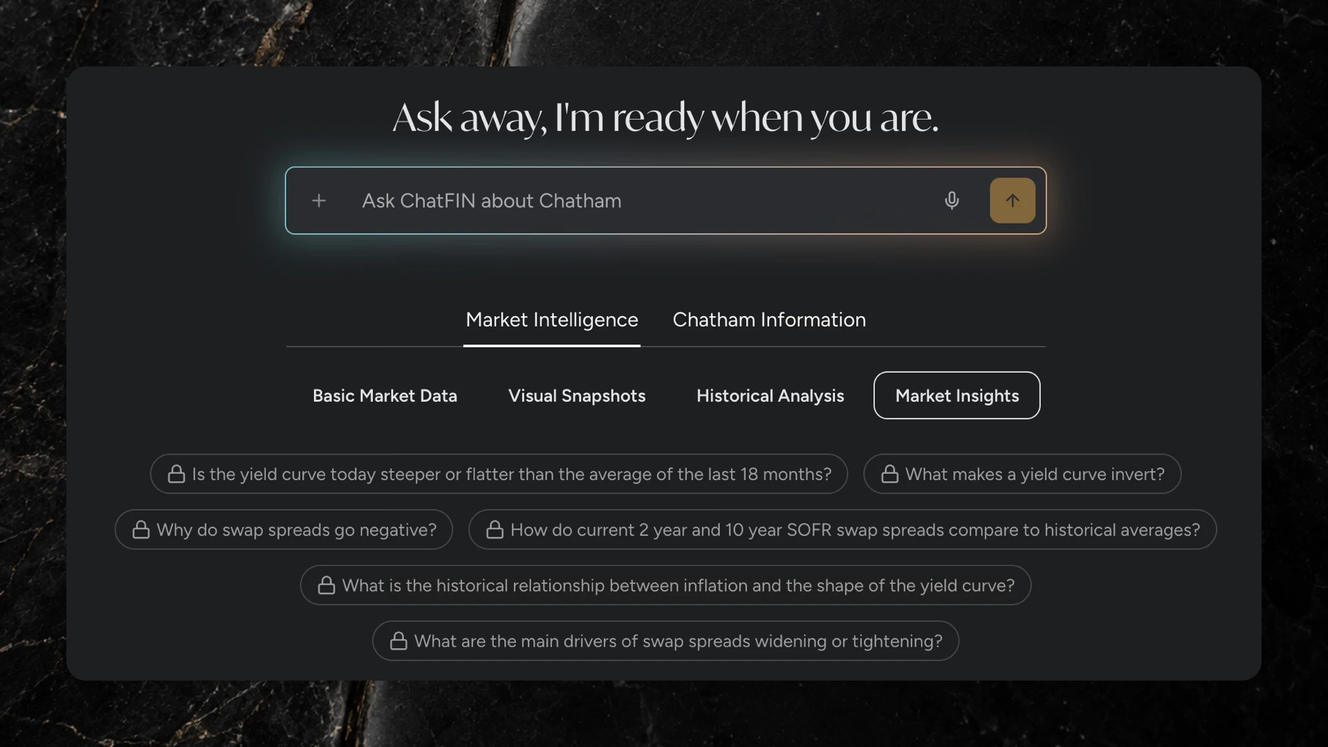Screen dimensions: 1328x747
Task: Select the inflation and yield curve relationship prompt
Action: click(x=665, y=585)
